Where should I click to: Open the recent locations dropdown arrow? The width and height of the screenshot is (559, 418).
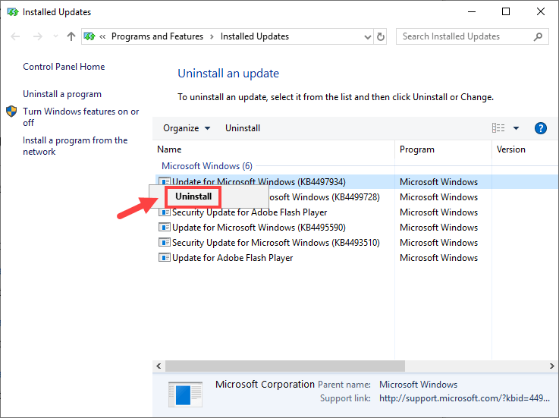click(x=55, y=36)
